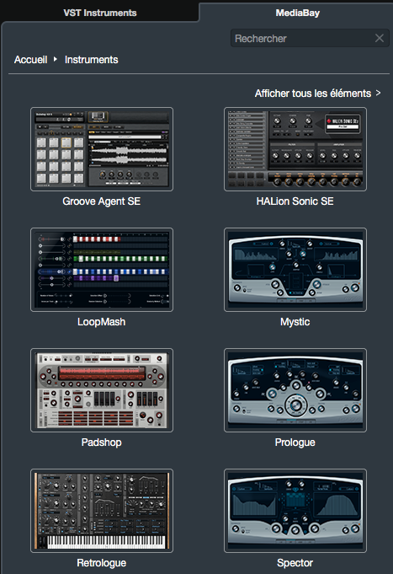
Task: Click the Spector name label
Action: pos(295,563)
